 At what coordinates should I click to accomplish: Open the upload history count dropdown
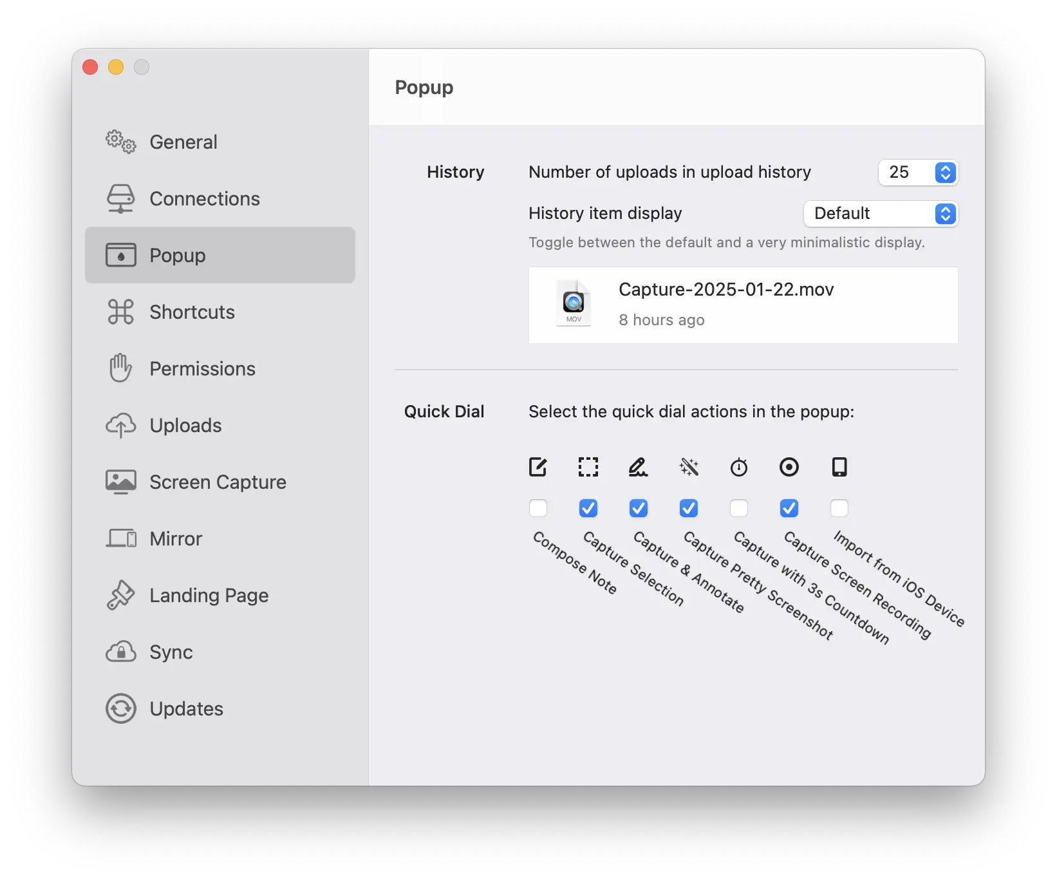918,173
